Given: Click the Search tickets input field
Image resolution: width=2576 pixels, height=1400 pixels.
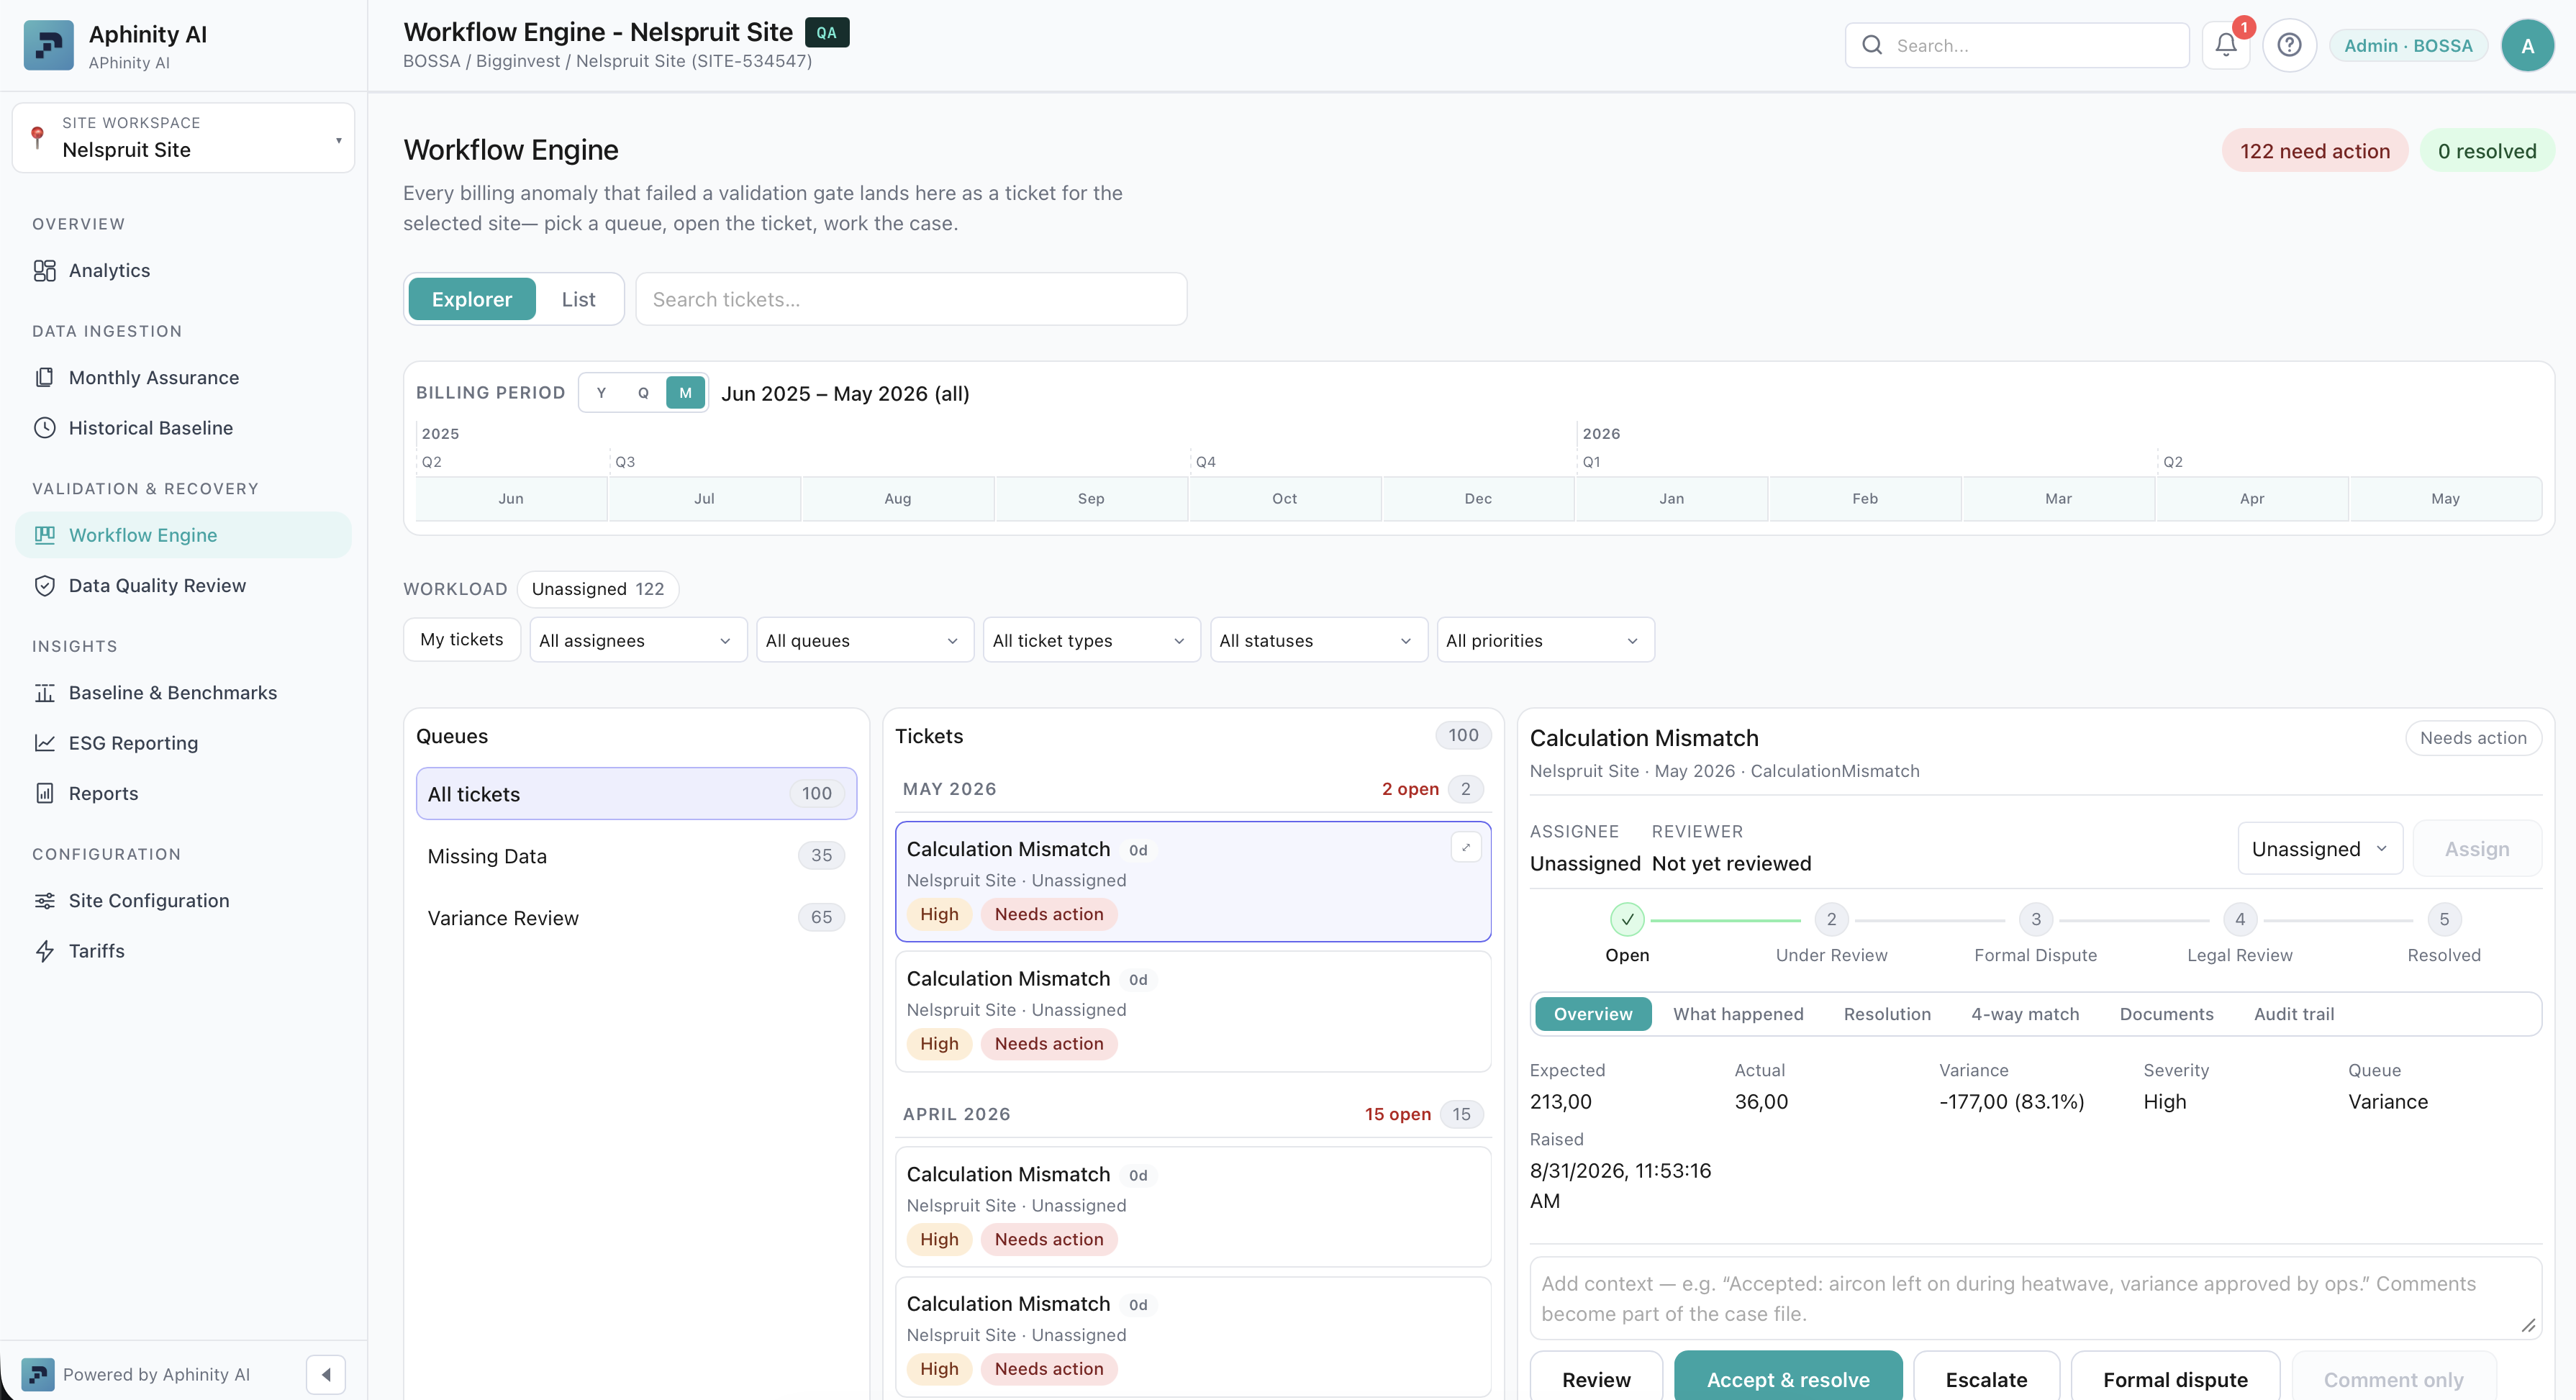Looking at the screenshot, I should pos(911,299).
